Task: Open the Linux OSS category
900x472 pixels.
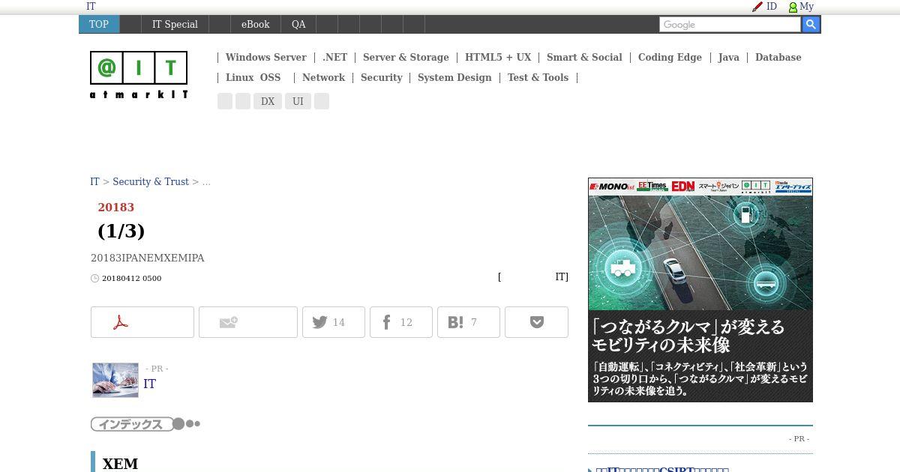Action: (253, 78)
